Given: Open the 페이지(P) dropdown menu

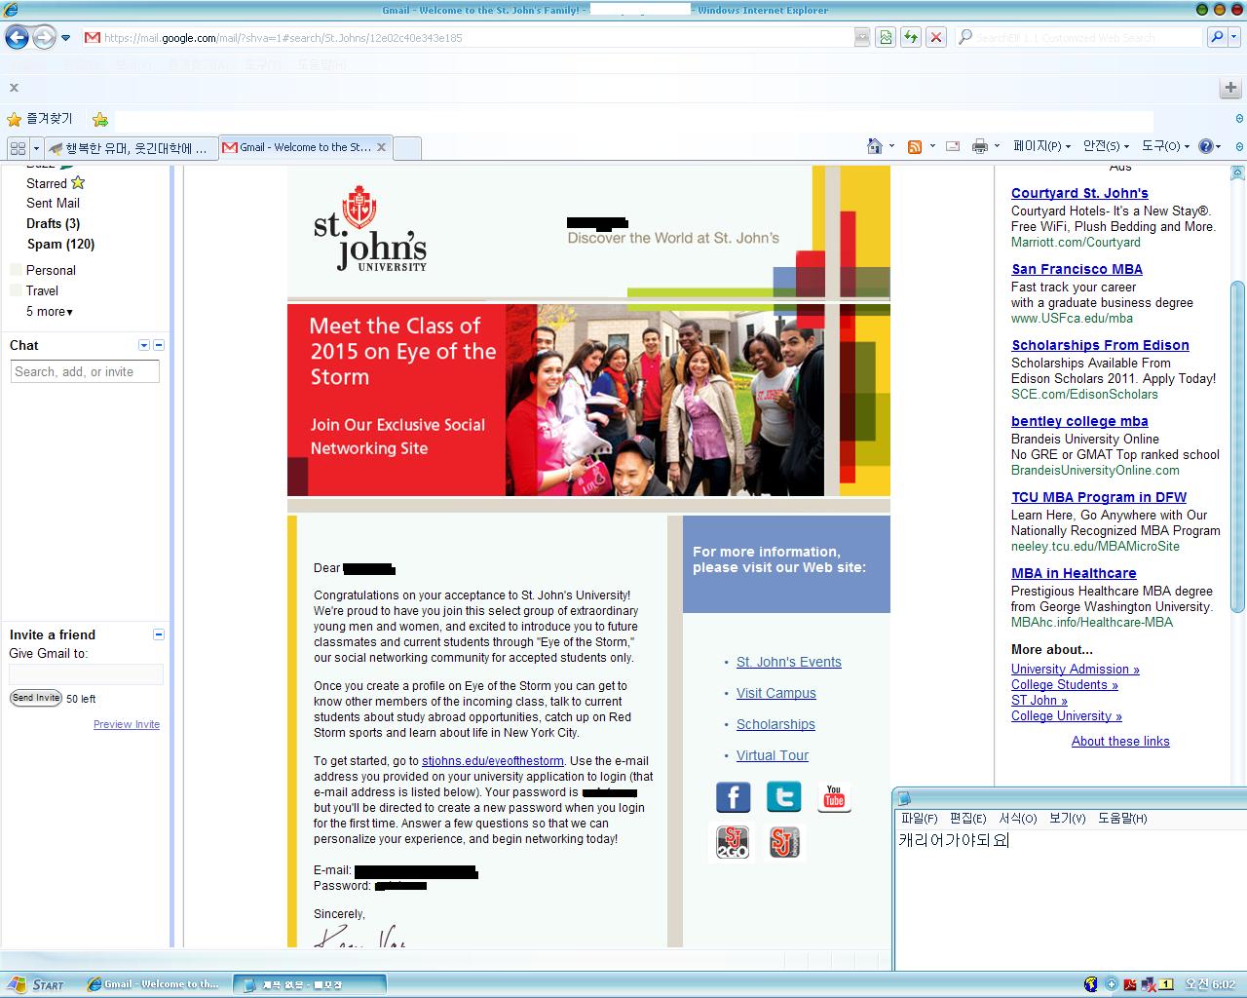Looking at the screenshot, I should tap(1040, 146).
